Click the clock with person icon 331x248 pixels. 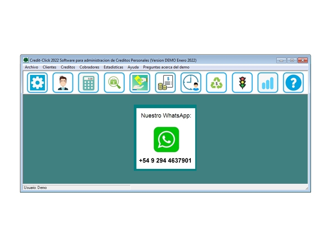coord(191,83)
